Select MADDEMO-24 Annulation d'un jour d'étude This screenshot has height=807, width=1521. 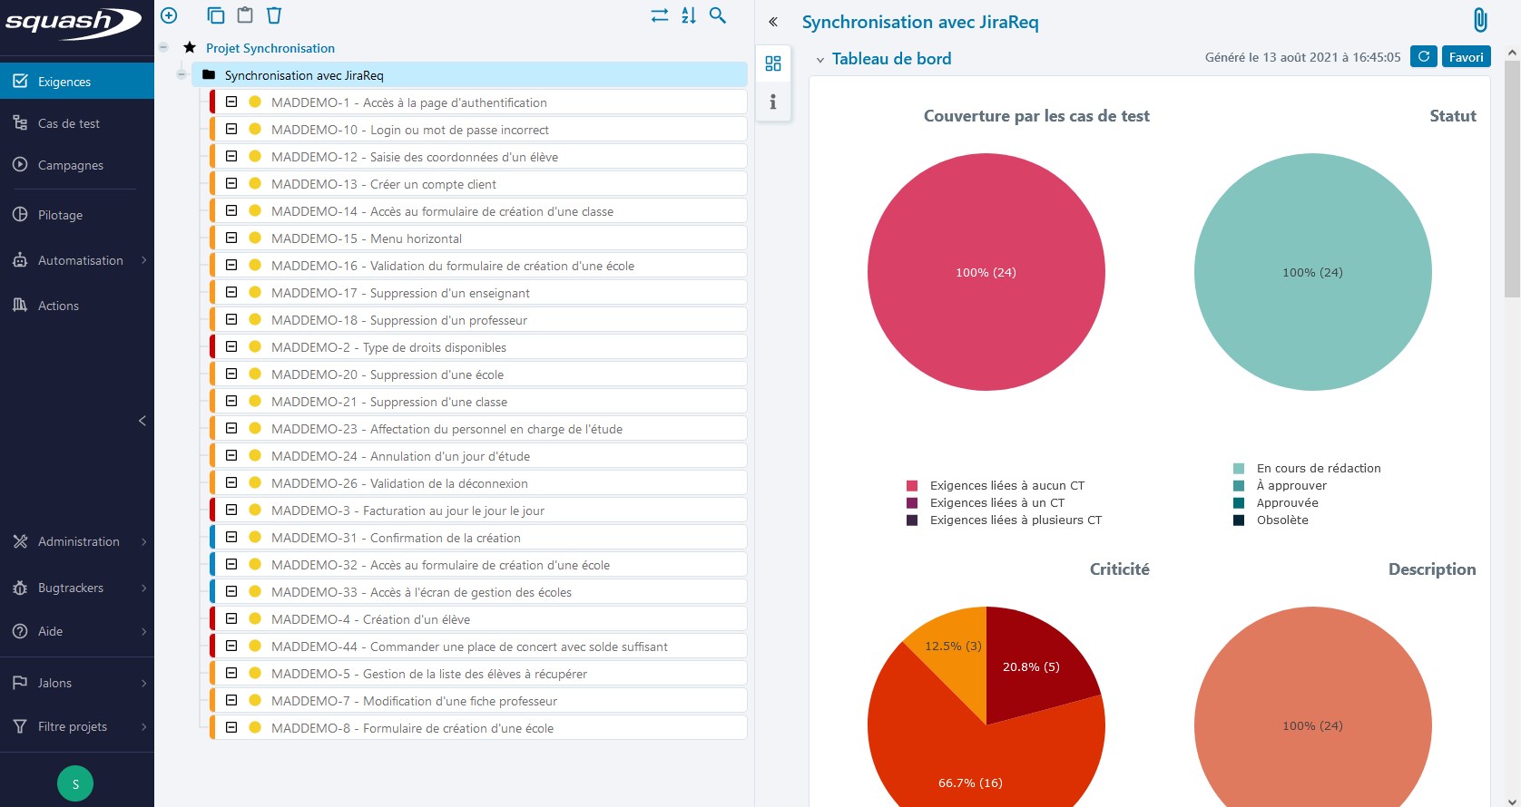coord(479,456)
